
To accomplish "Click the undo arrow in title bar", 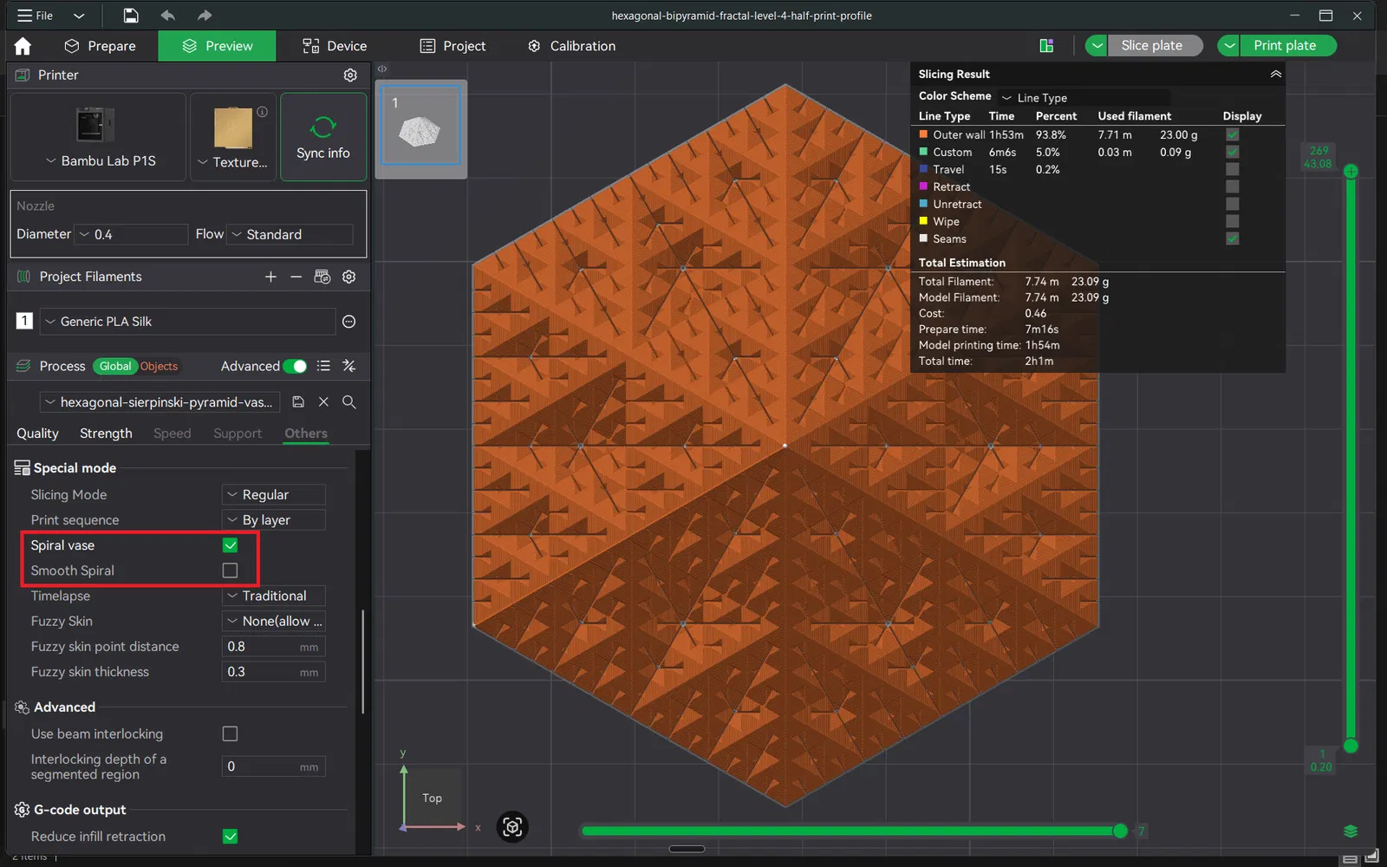I will tap(168, 16).
